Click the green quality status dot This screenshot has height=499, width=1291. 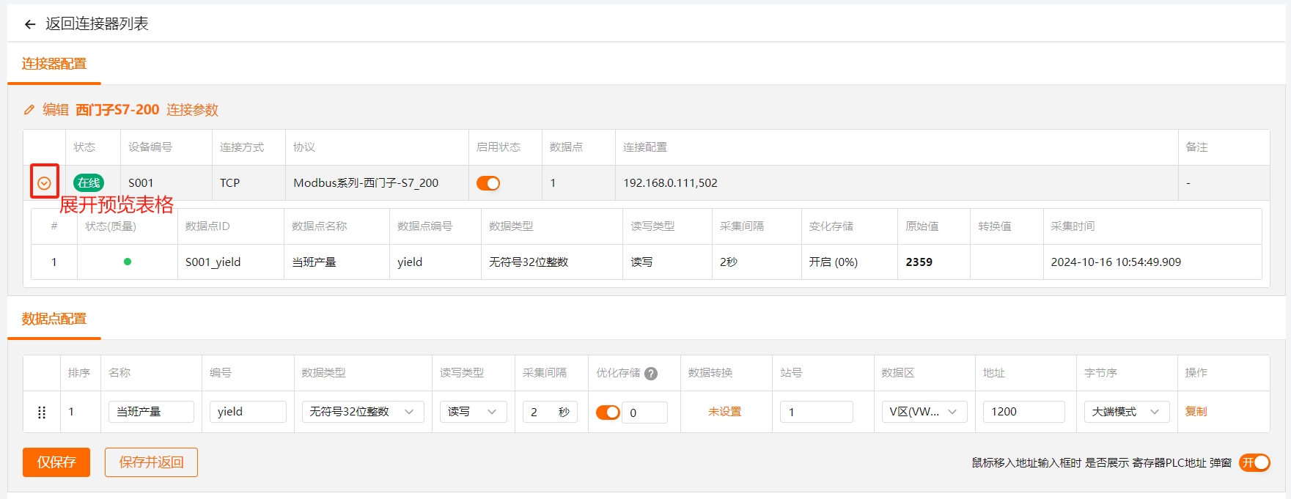click(128, 262)
